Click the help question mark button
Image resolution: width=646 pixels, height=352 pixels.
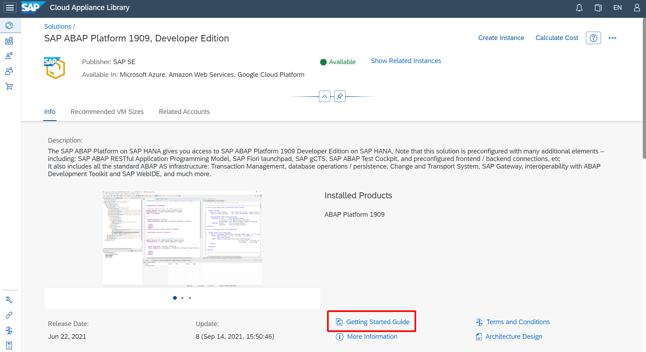point(593,38)
